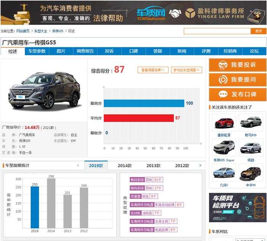Click the 我要提问 orange button
This screenshot has width=267, height=241.
(238, 80)
